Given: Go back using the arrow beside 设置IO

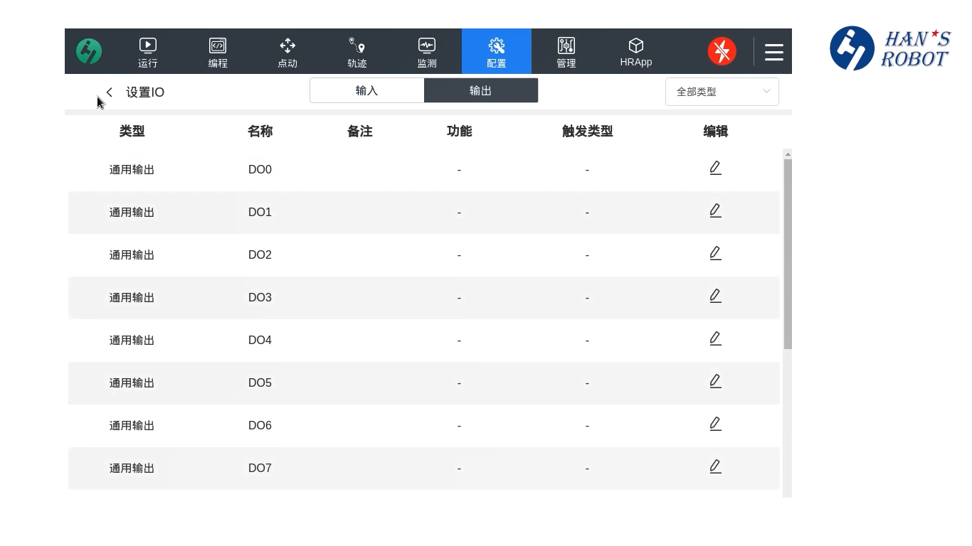Looking at the screenshot, I should pyautogui.click(x=110, y=92).
